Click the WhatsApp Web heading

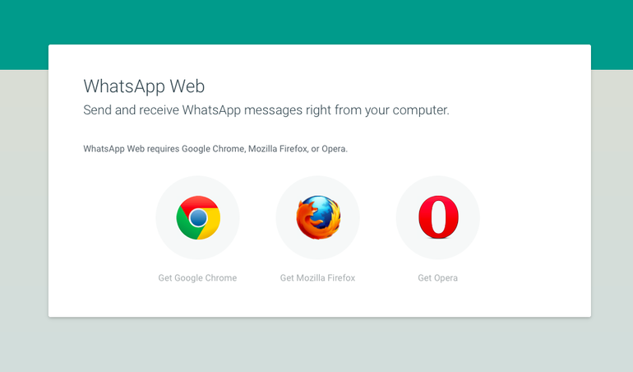pyautogui.click(x=144, y=86)
